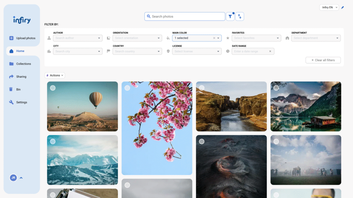Click the magnifier icon in search box
Screen dimensions: 353x198
149,16
